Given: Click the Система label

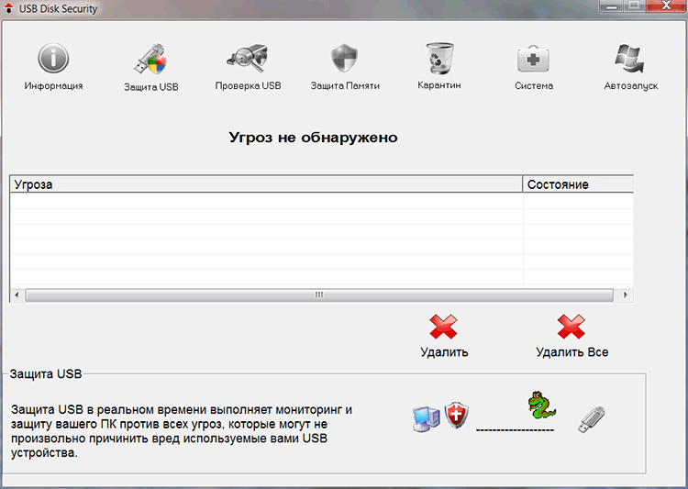Looking at the screenshot, I should tap(534, 85).
